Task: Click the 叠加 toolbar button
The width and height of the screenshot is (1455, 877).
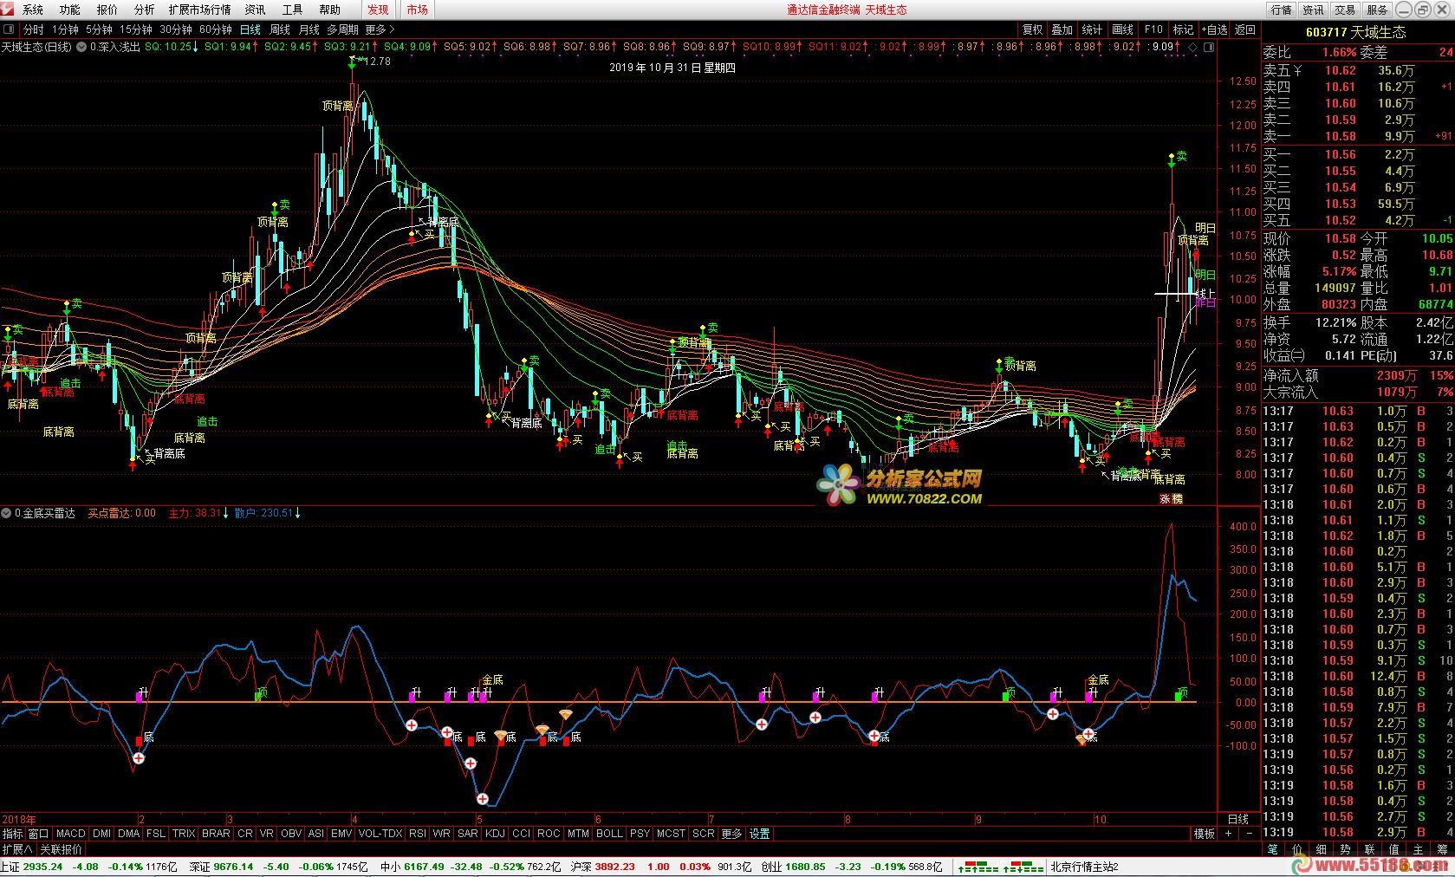Action: pos(1062,29)
